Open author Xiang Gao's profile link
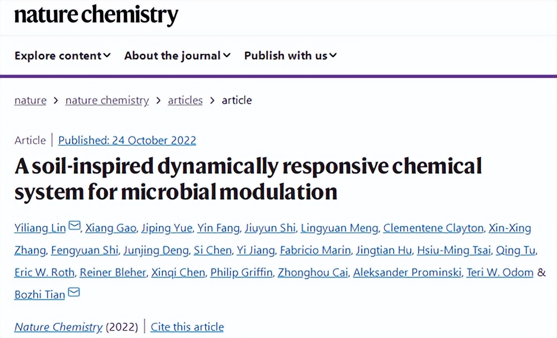 click(111, 228)
